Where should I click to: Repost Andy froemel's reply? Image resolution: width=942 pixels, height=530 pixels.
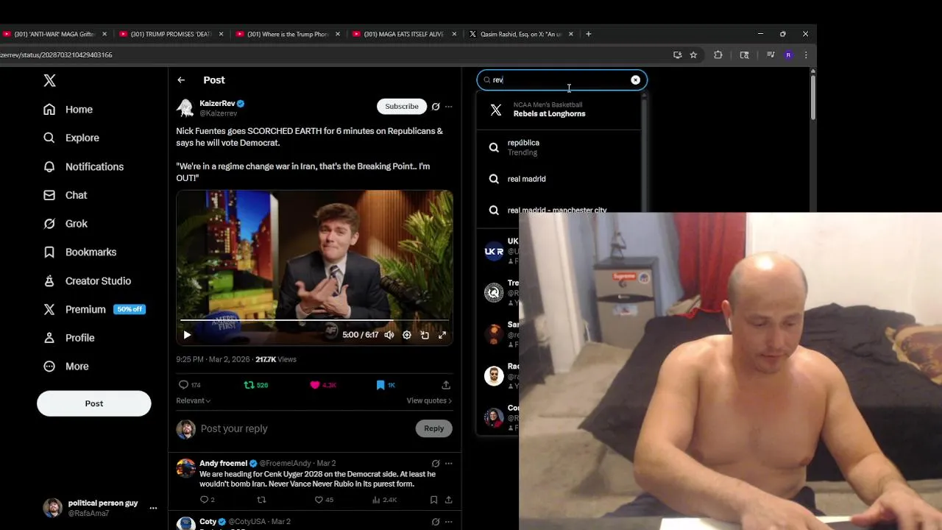click(261, 500)
